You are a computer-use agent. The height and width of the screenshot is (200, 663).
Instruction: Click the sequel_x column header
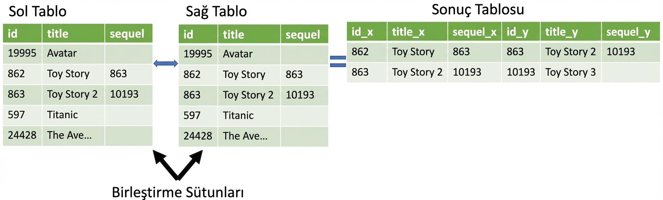[474, 32]
